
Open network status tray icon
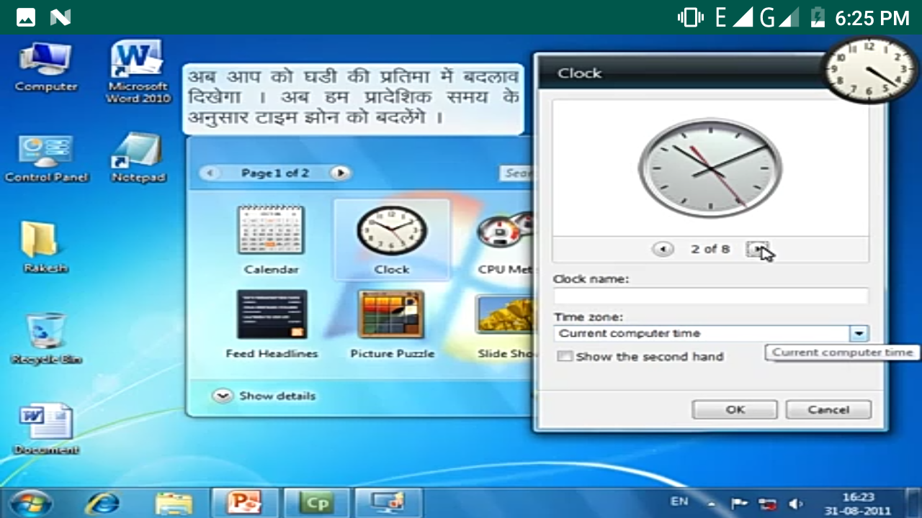click(767, 504)
